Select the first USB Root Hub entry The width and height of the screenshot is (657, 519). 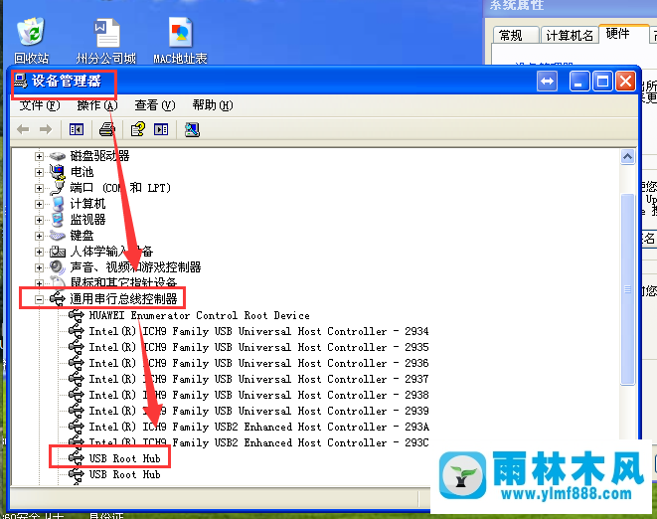pyautogui.click(x=124, y=458)
